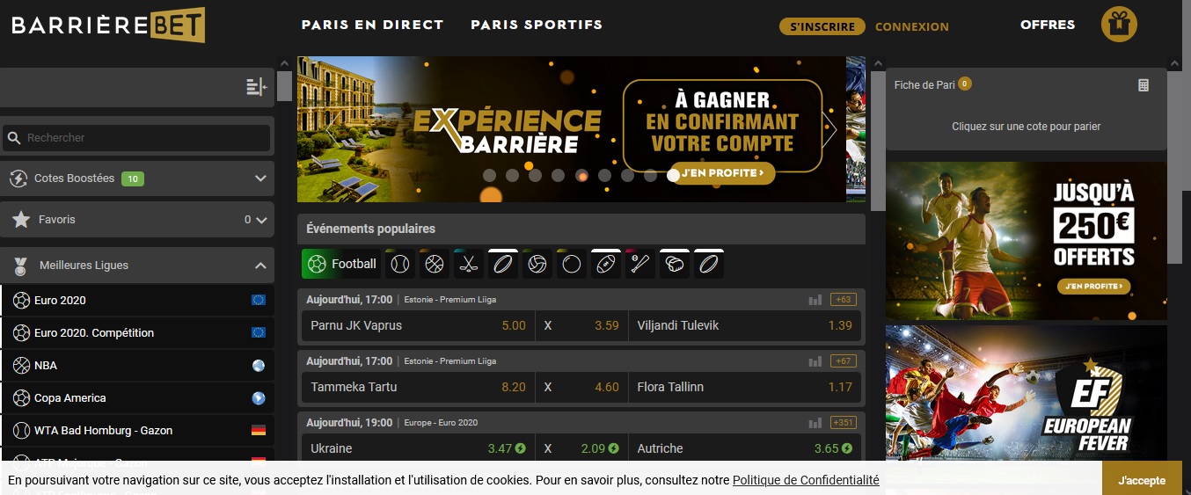
Task: Bet on Viljandi Tulevik at 1.39
Action: pyautogui.click(x=745, y=325)
